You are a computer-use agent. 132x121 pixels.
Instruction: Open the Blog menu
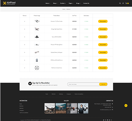[x=78, y=3]
